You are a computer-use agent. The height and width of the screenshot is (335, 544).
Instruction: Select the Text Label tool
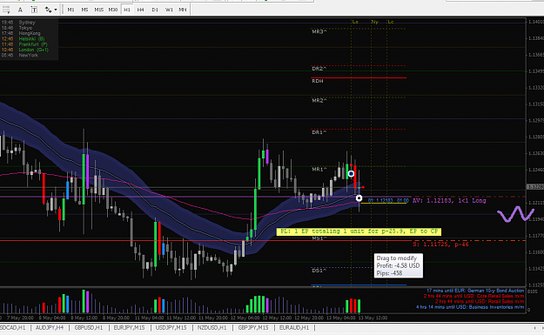pyautogui.click(x=34, y=10)
